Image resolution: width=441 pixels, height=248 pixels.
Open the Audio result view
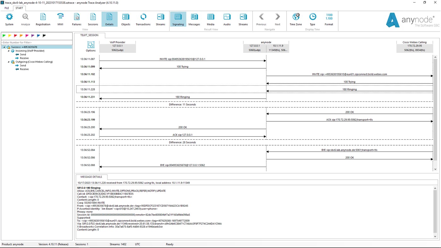(x=227, y=19)
